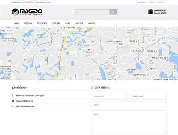Open the Contact page link
Screen dimensions: 178x135
point(92,23)
